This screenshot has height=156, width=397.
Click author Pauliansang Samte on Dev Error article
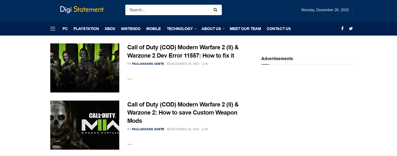pyautogui.click(x=148, y=64)
